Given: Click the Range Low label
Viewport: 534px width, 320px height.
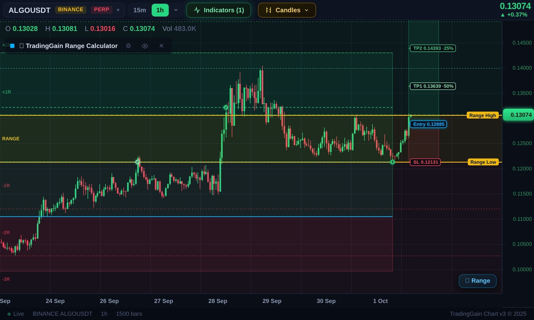Looking at the screenshot, I should pos(483,162).
